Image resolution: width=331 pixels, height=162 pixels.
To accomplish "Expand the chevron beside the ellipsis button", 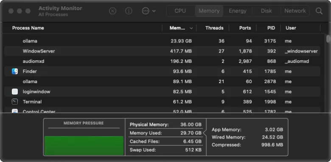I will tap(154, 11).
